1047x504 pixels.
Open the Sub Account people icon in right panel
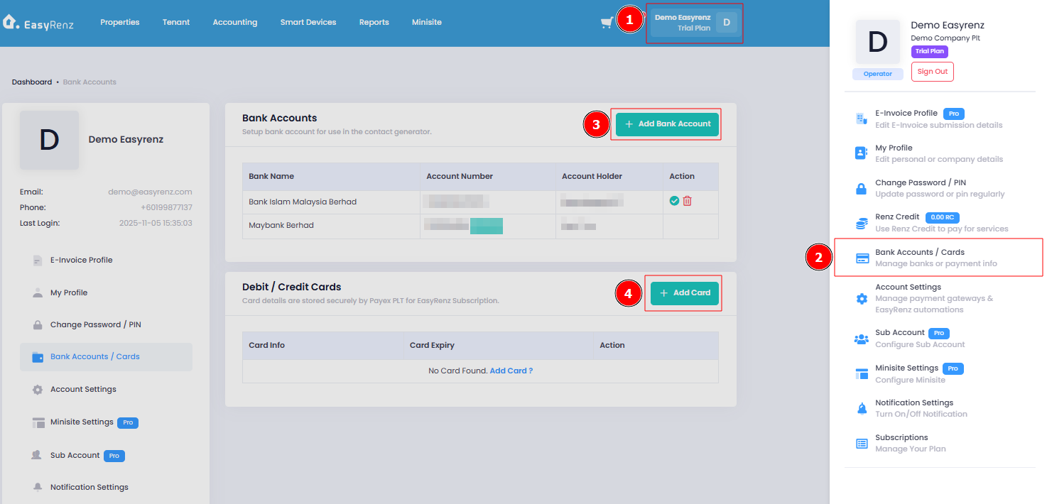pos(862,339)
